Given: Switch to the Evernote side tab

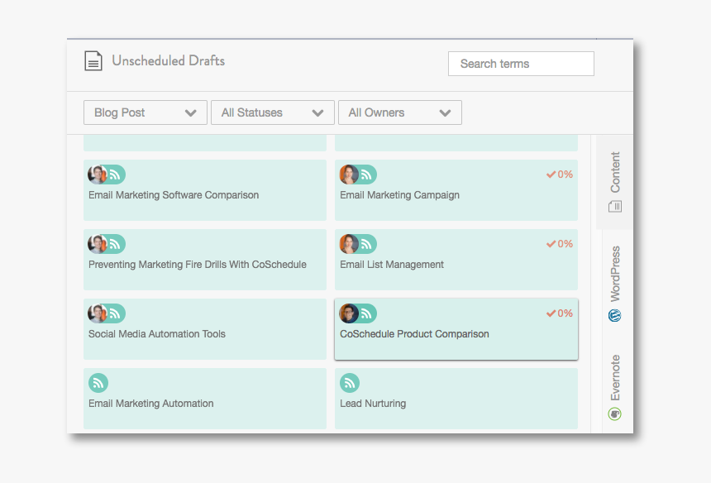Looking at the screenshot, I should [x=614, y=386].
